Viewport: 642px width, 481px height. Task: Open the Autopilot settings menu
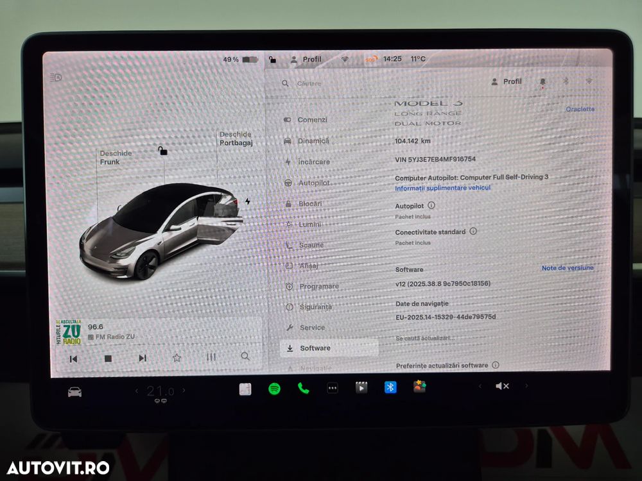pos(307,183)
